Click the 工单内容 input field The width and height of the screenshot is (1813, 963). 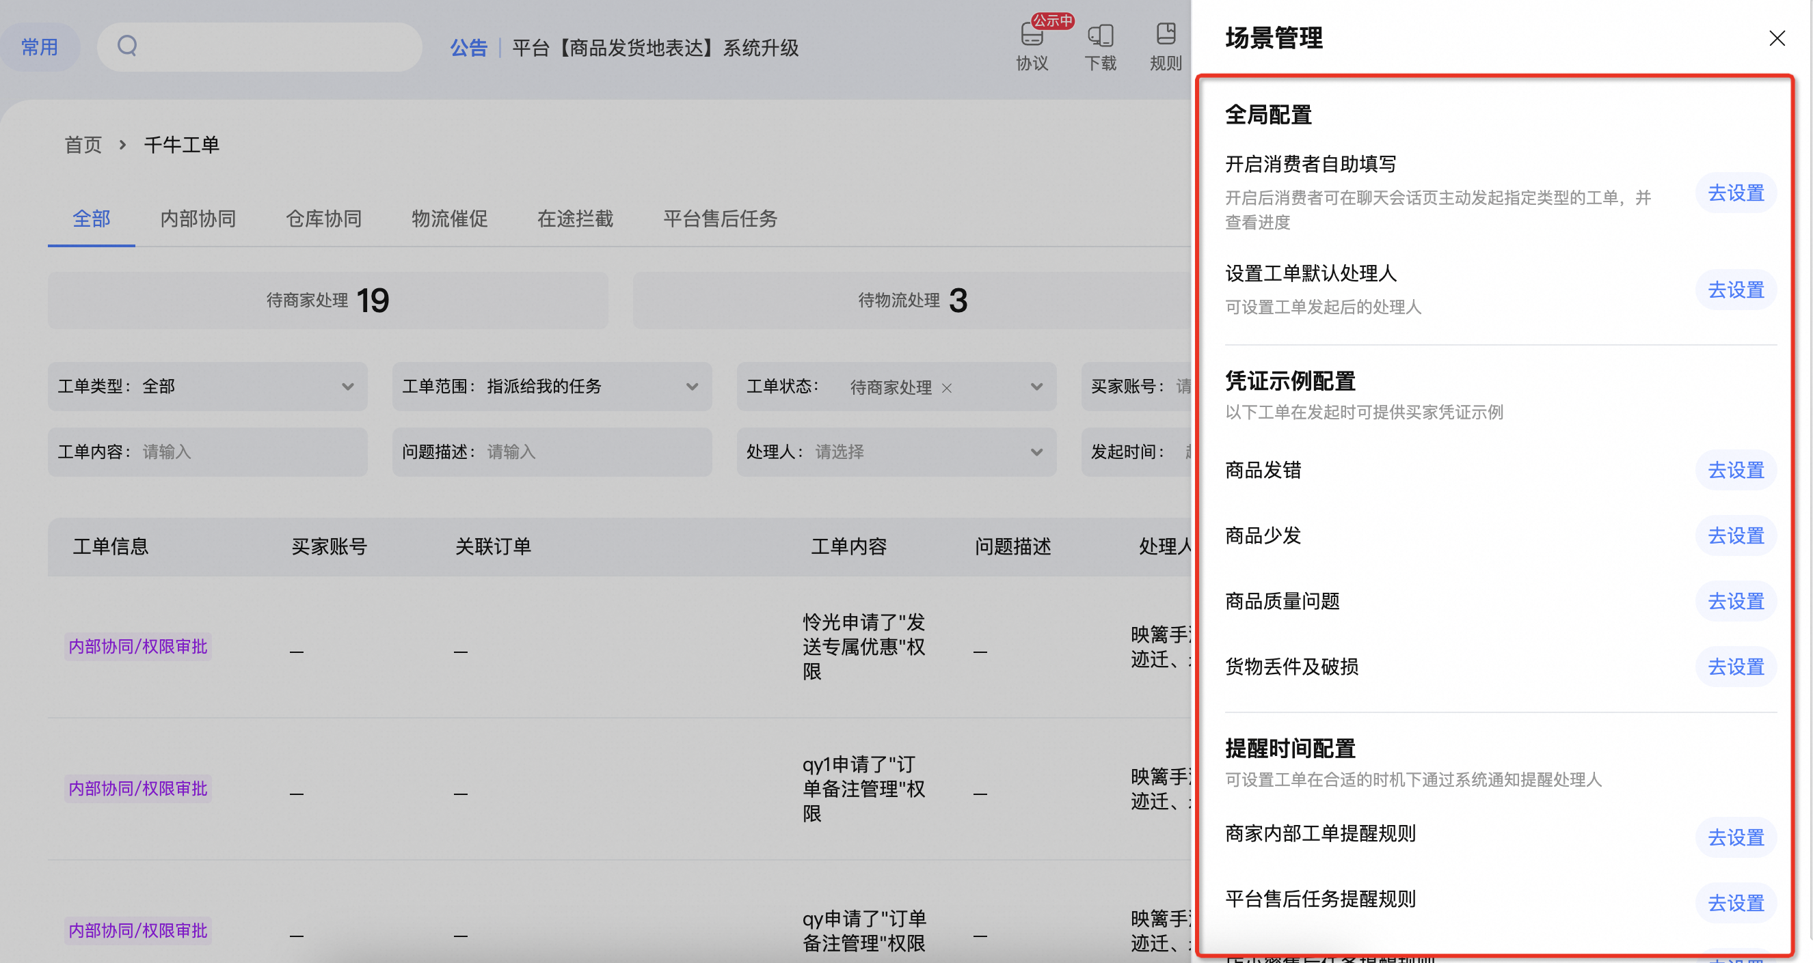(208, 452)
